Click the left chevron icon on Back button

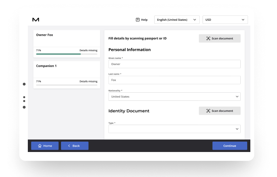point(69,146)
